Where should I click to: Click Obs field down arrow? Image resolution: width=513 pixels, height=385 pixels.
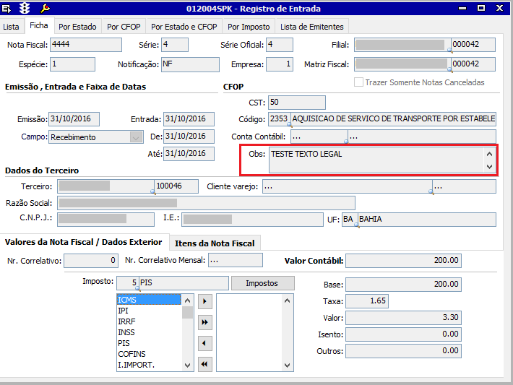click(x=489, y=166)
